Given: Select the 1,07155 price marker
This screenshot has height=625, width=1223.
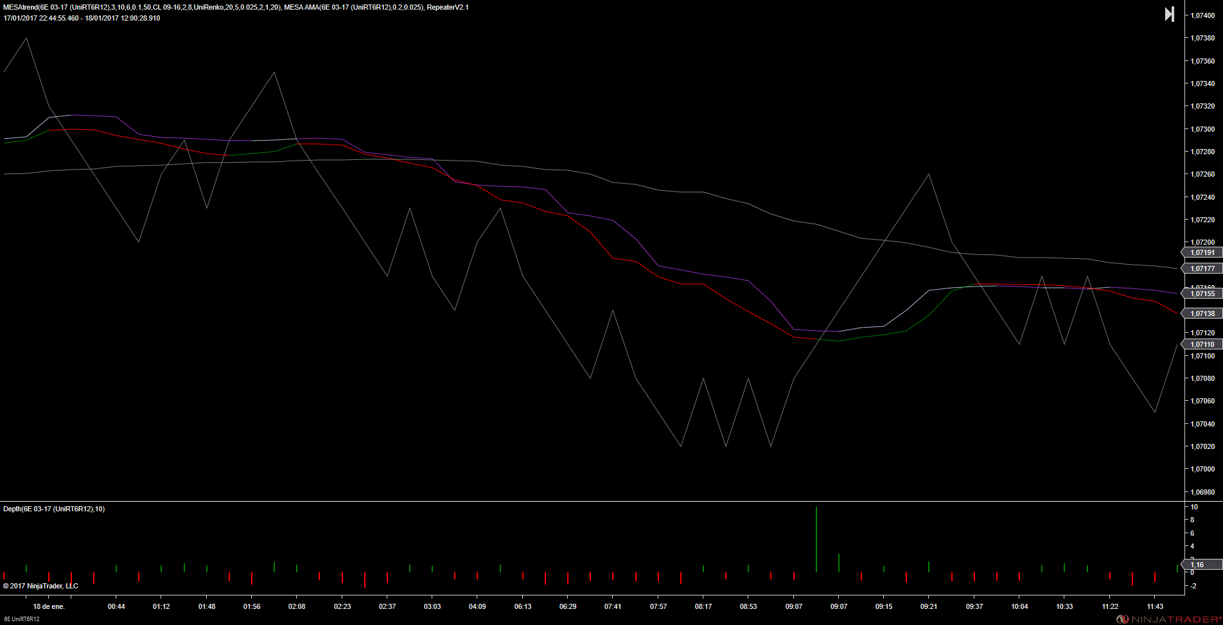Looking at the screenshot, I should pyautogui.click(x=1201, y=294).
